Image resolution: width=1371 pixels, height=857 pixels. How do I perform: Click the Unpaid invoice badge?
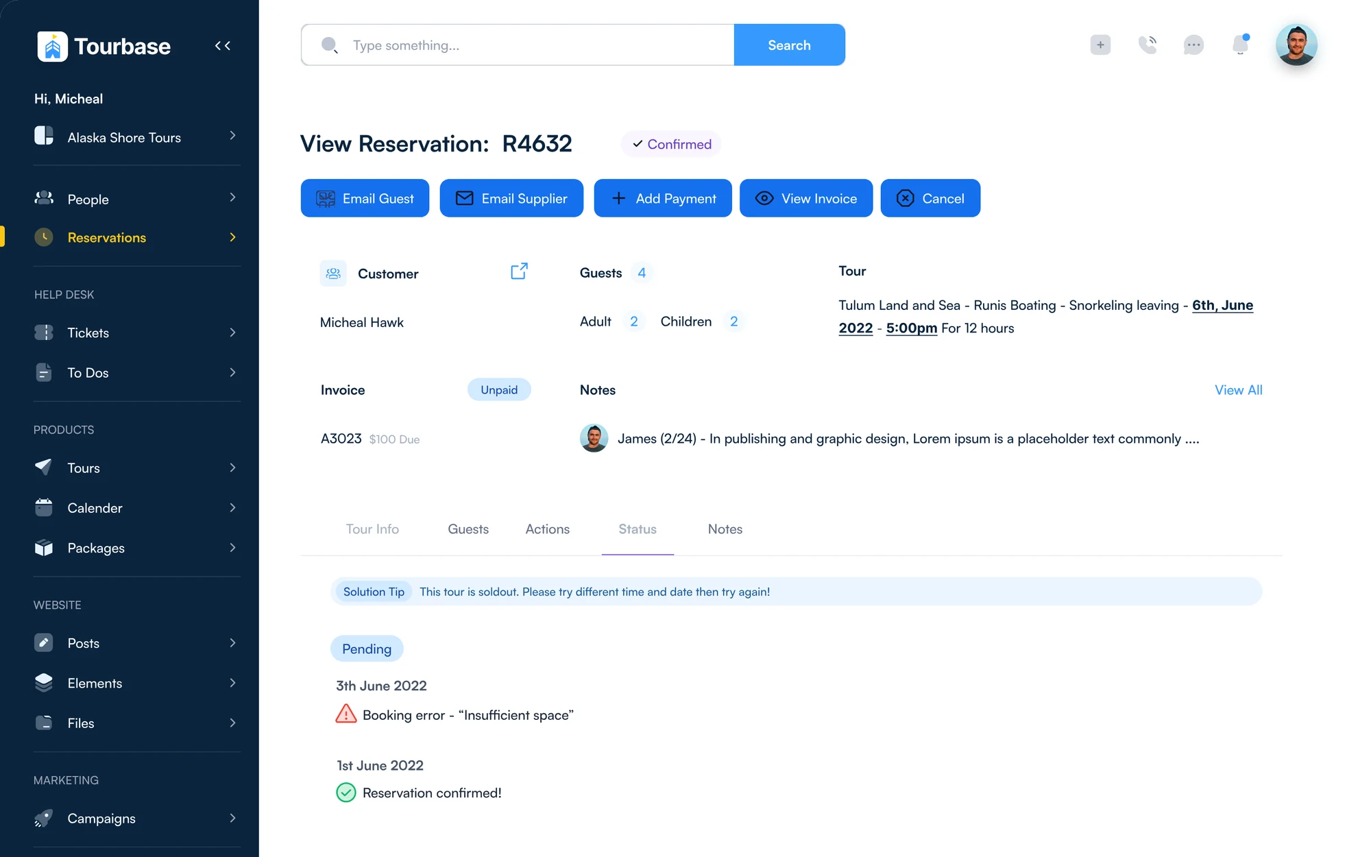pos(499,389)
